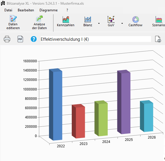Open the Bilanz chart view
Viewport: 165px width, 161px height.
pos(88,22)
